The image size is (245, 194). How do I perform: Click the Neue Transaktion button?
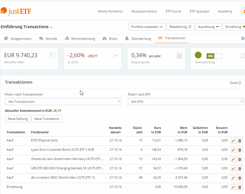(x=47, y=119)
